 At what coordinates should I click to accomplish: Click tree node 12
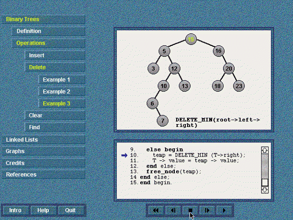point(174,69)
